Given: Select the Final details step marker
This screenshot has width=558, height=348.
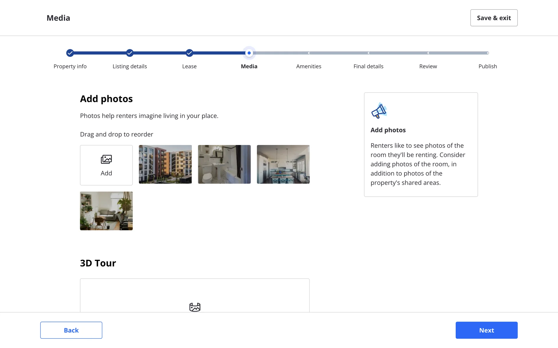Looking at the screenshot, I should (368, 53).
